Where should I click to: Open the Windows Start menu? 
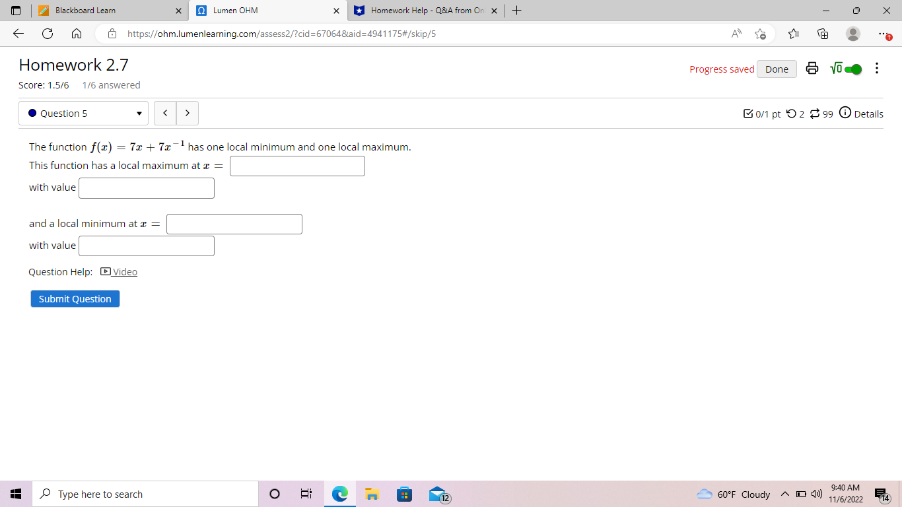click(x=16, y=494)
